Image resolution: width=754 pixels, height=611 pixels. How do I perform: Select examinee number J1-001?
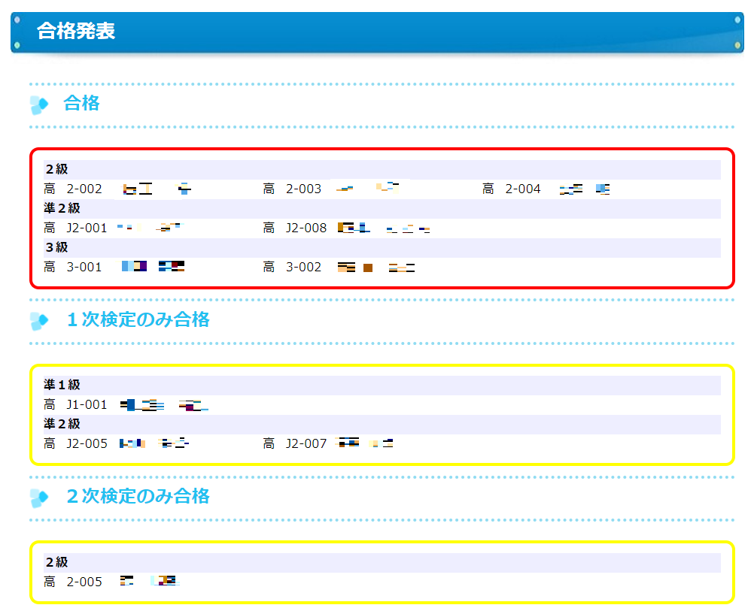click(x=87, y=405)
